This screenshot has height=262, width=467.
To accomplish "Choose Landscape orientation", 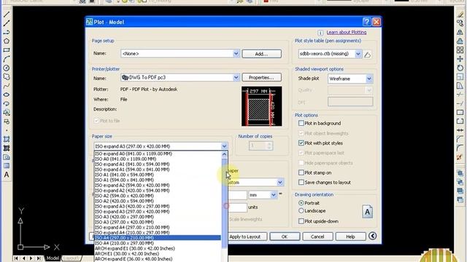I will click(301, 210).
